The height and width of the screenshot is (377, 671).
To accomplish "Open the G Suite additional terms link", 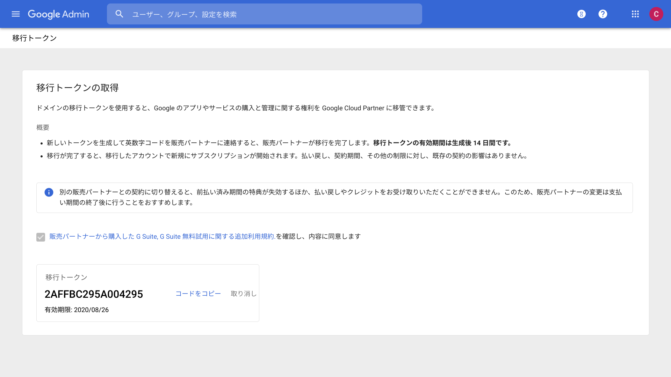I will 163,236.
